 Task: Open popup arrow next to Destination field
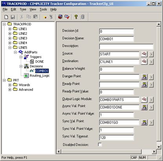point(151,62)
